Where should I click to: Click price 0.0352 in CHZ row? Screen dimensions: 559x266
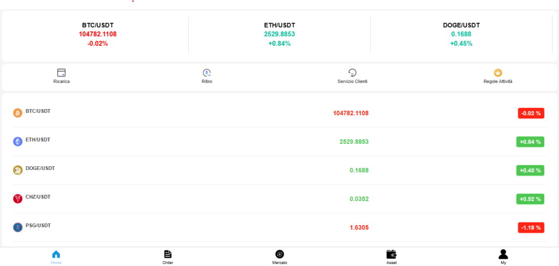point(359,199)
